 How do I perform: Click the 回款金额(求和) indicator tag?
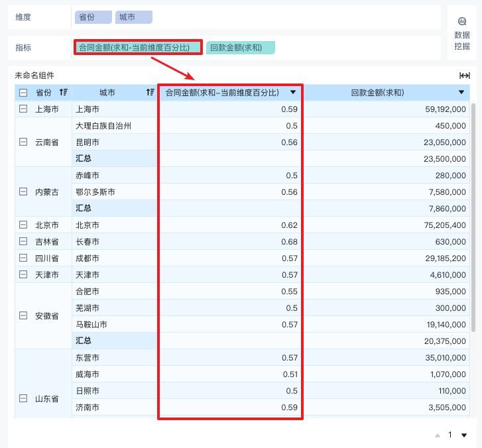coord(241,48)
